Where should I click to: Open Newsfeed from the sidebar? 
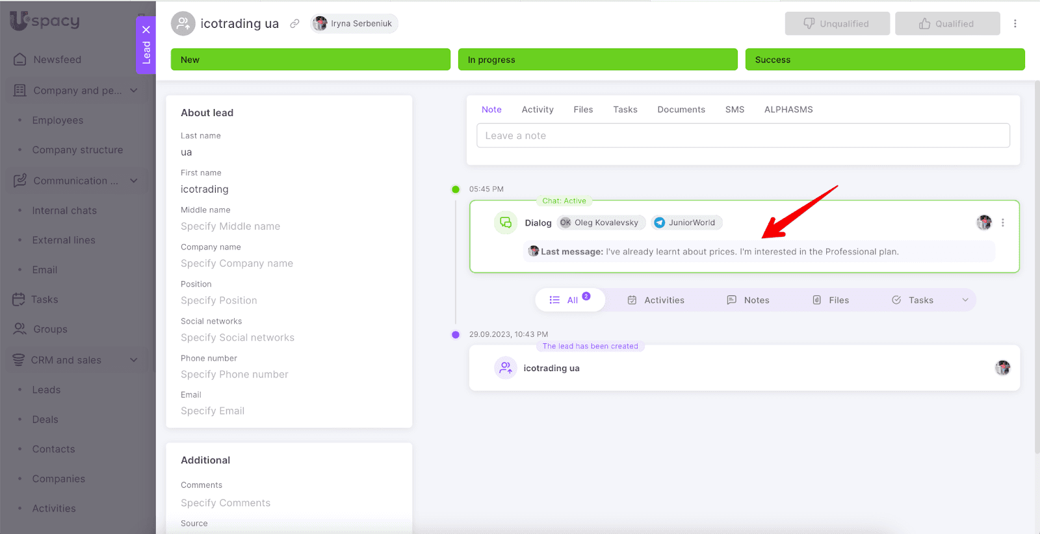click(x=57, y=60)
